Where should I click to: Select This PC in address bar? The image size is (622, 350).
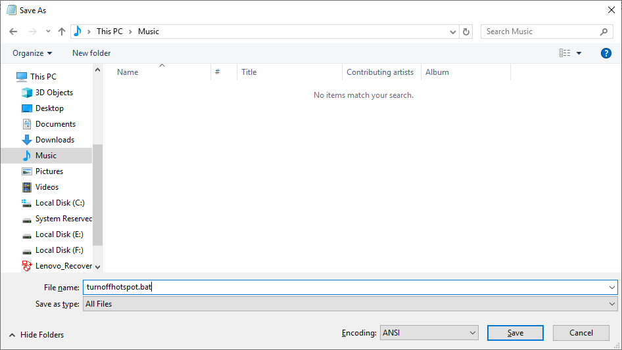[110, 32]
